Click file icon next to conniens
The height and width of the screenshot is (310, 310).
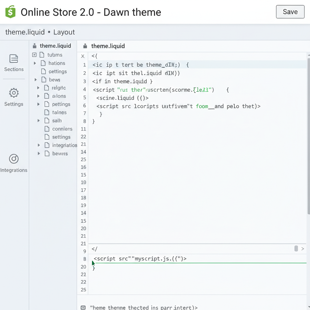[x=47, y=129]
